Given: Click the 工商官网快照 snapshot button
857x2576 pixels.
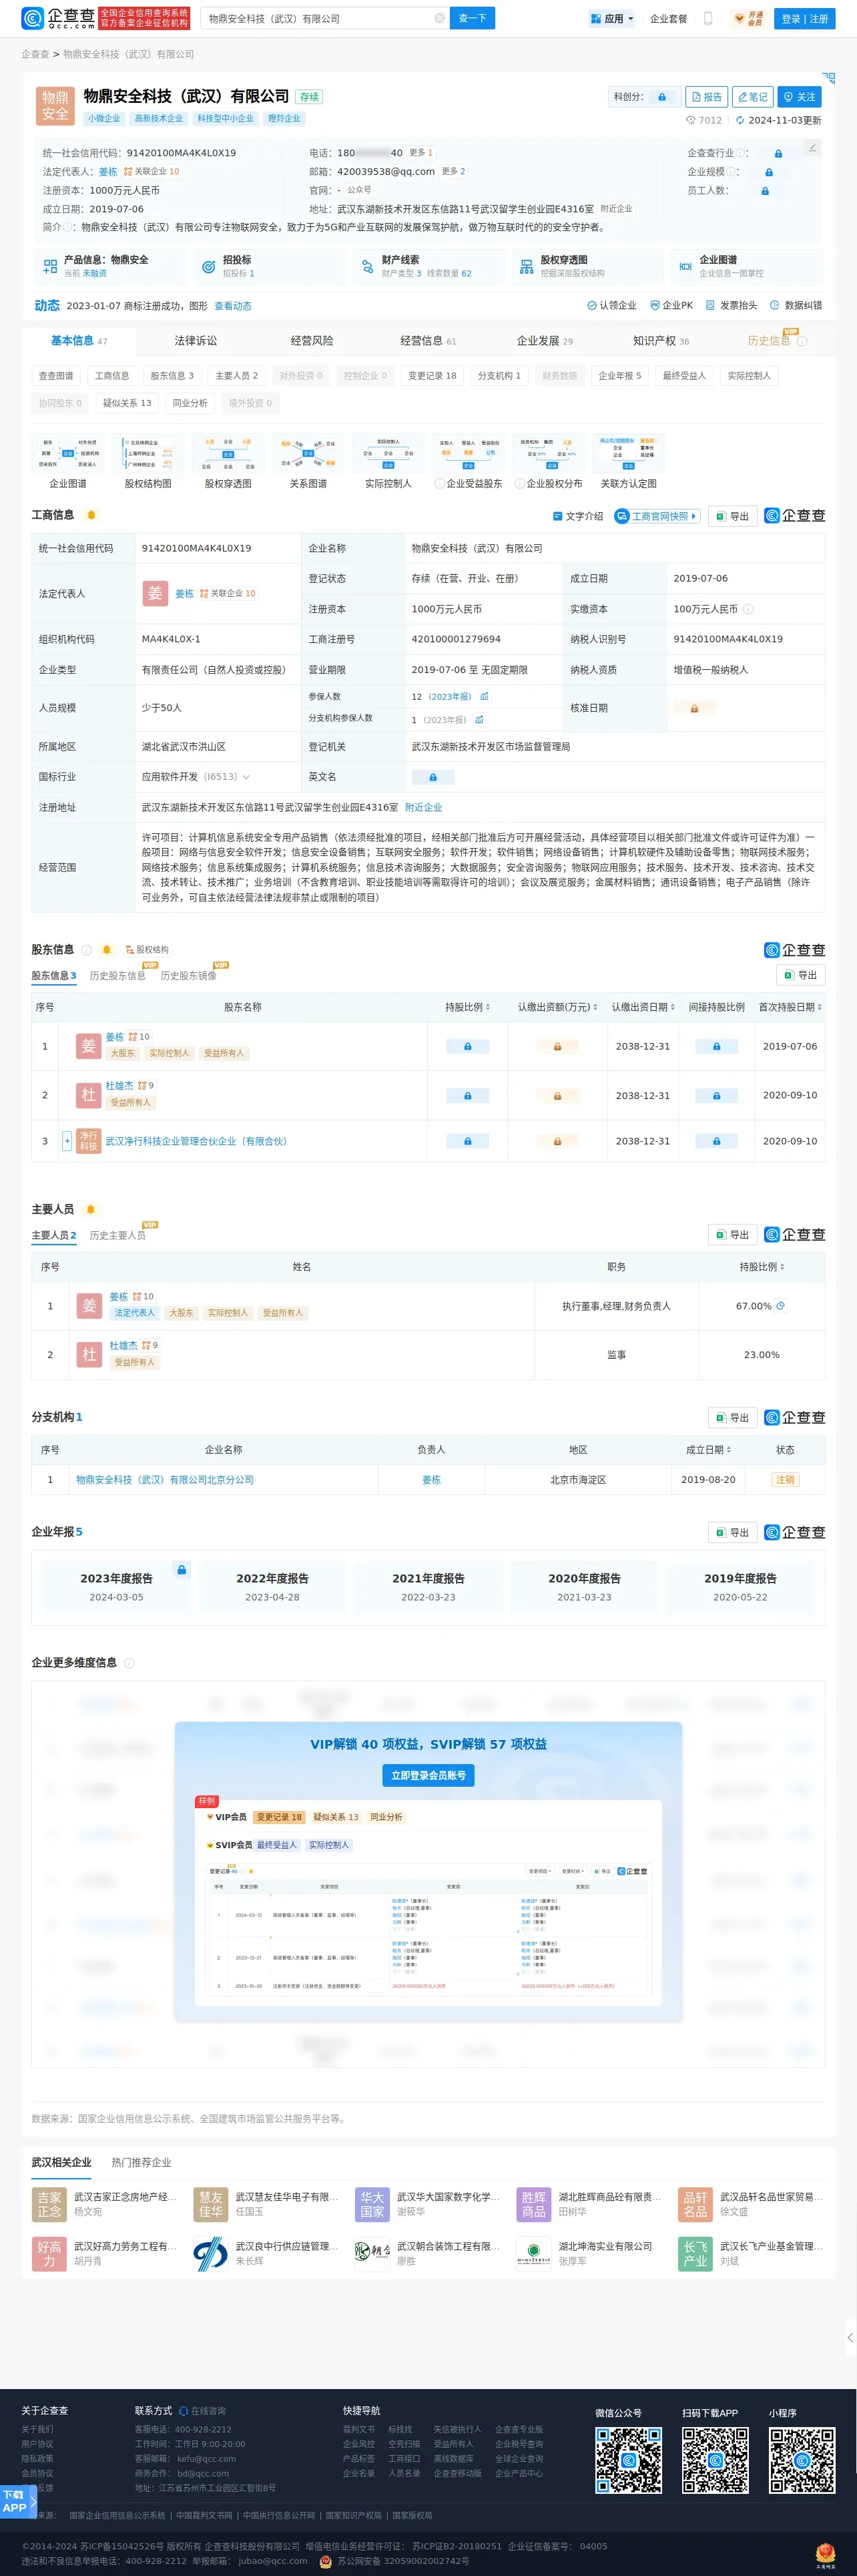Looking at the screenshot, I should (x=656, y=516).
